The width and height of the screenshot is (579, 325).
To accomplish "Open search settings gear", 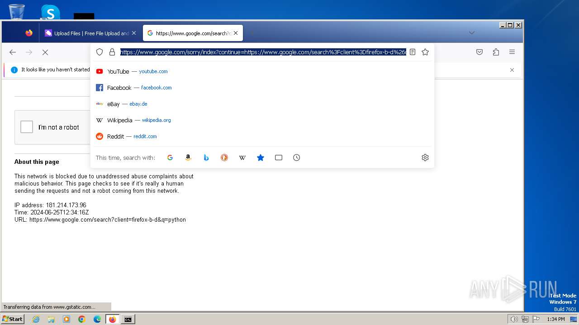I will [x=425, y=158].
